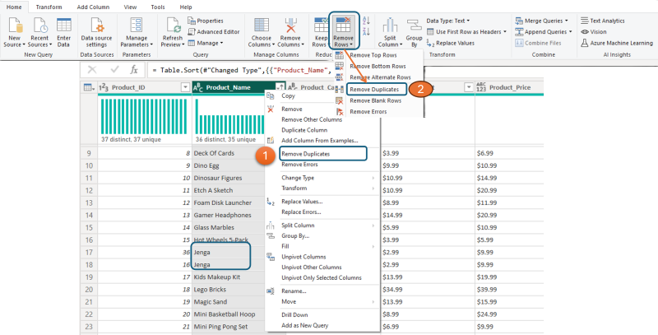Choose Remove Blank Rows
This screenshot has width=658, height=335.
(x=375, y=100)
